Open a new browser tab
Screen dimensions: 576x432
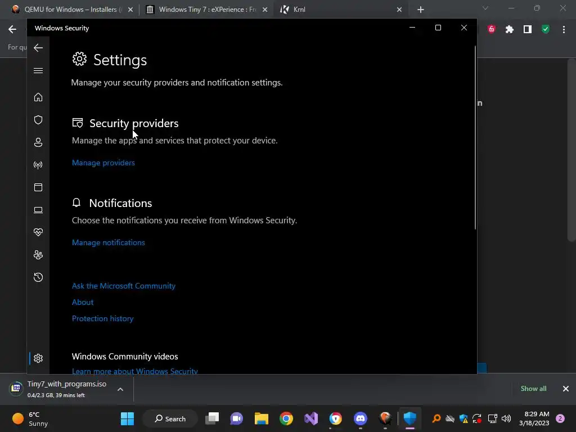tap(421, 10)
